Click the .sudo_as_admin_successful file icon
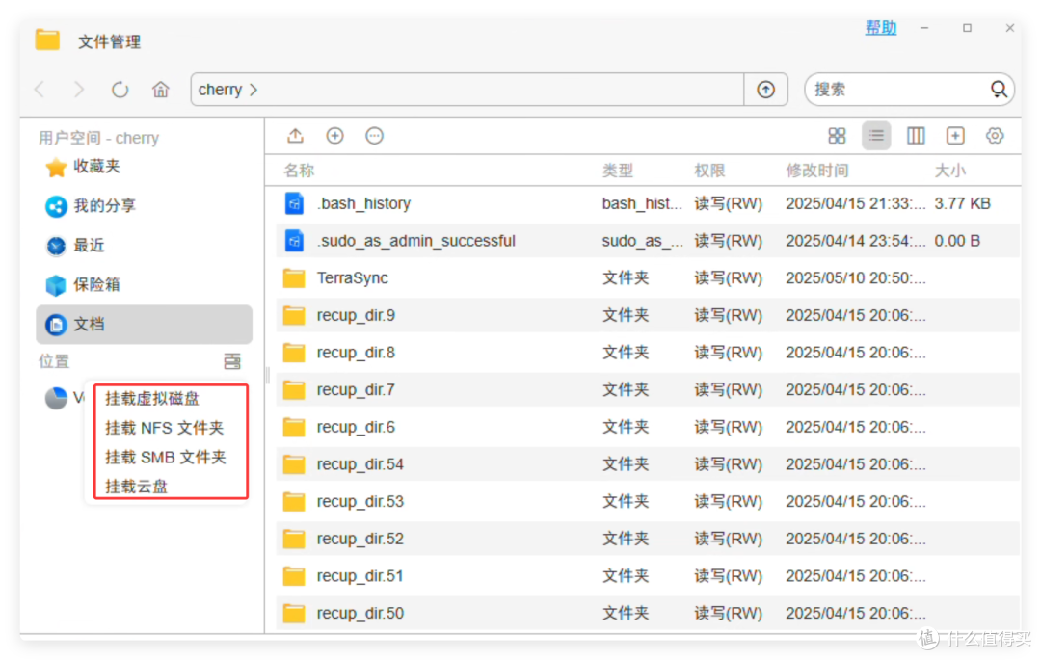 click(294, 241)
